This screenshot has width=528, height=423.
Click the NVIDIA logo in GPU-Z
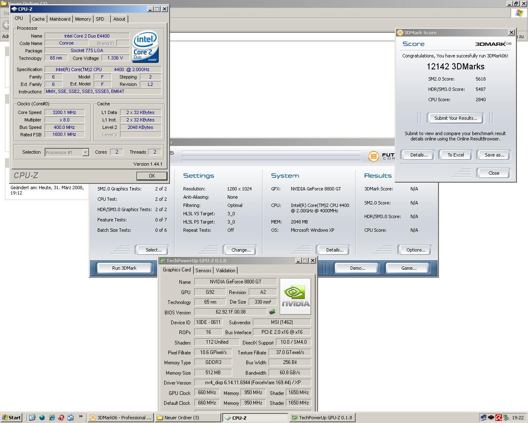[295, 296]
